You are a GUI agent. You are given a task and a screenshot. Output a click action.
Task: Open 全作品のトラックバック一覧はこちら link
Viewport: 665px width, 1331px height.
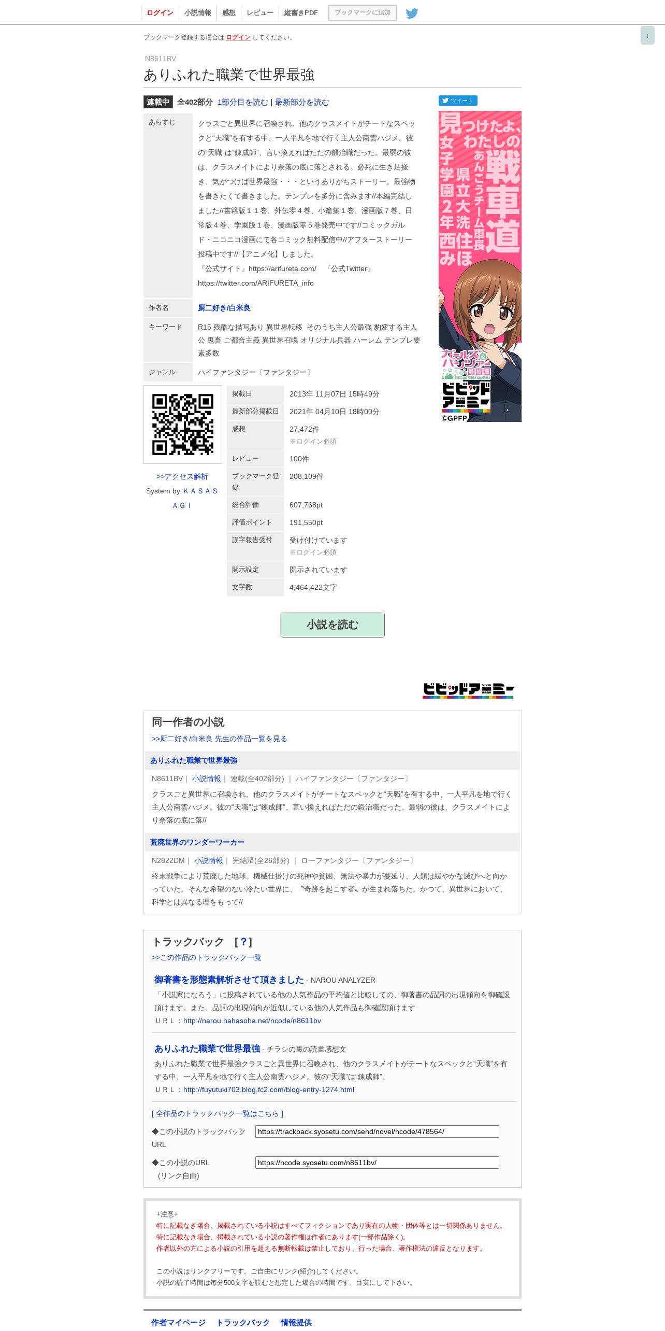218,1113
